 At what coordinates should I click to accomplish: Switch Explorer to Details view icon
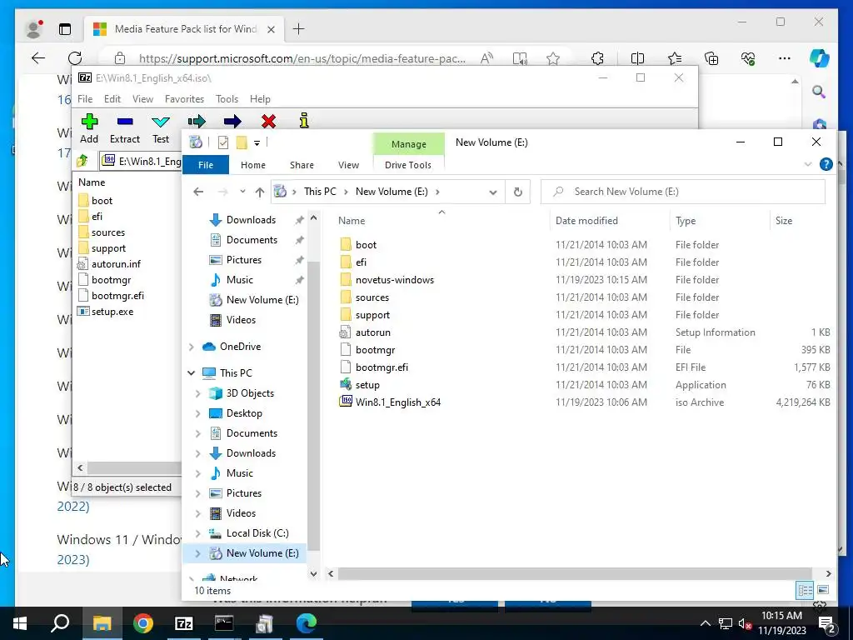806,591
